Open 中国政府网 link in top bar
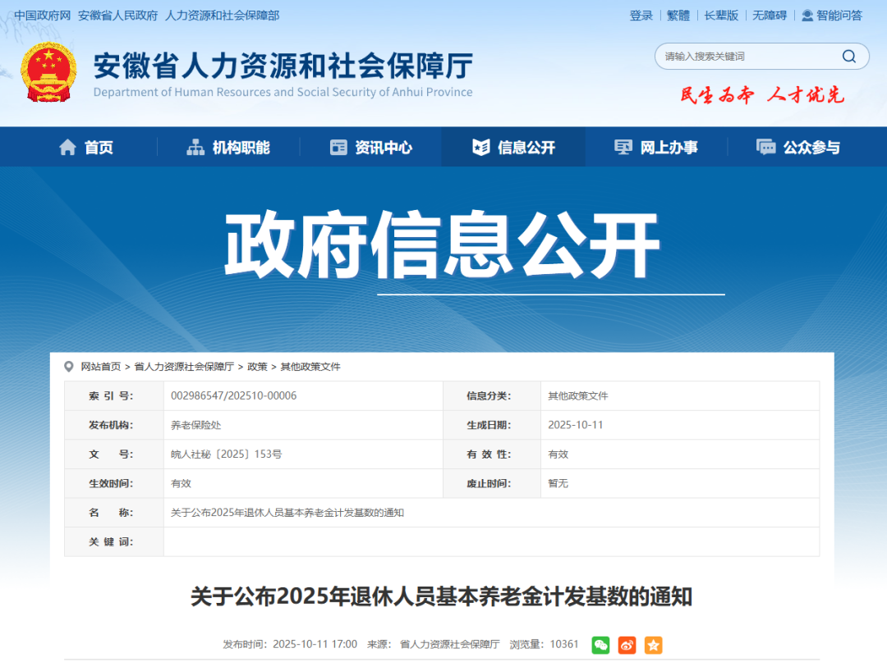The image size is (887, 662). tap(42, 16)
